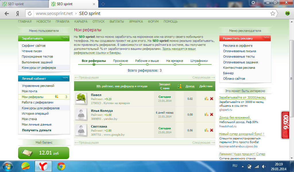The image size is (294, 172).
Task: Close the active SEO sprint tab
Action: coord(94,4)
